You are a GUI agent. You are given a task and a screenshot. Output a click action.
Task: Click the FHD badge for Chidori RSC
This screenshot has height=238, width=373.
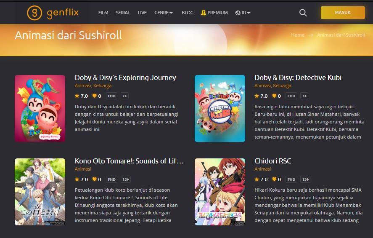coord(291,179)
